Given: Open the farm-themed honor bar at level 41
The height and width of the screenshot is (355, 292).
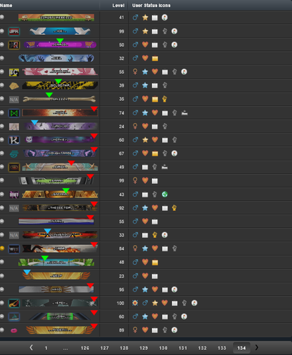Looking at the screenshot, I should pos(56,18).
